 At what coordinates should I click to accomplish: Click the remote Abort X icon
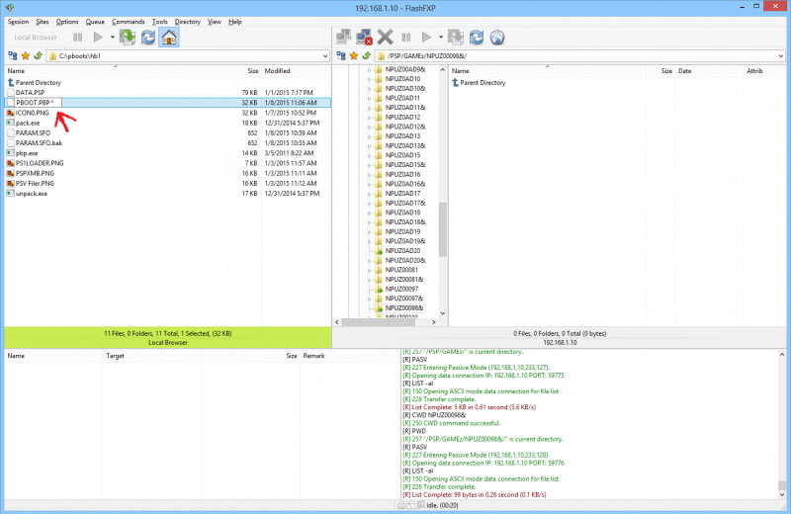(x=386, y=38)
